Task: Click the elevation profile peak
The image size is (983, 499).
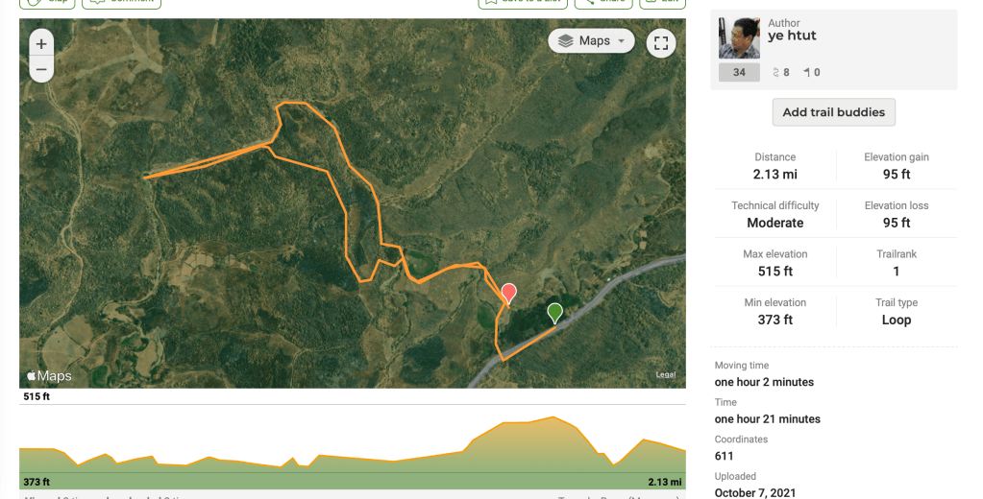Action: (553, 418)
